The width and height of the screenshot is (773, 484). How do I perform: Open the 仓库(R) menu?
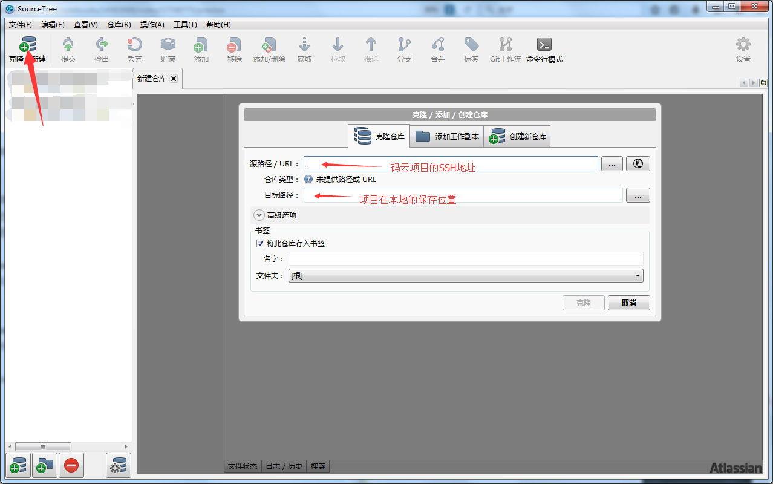[119, 25]
